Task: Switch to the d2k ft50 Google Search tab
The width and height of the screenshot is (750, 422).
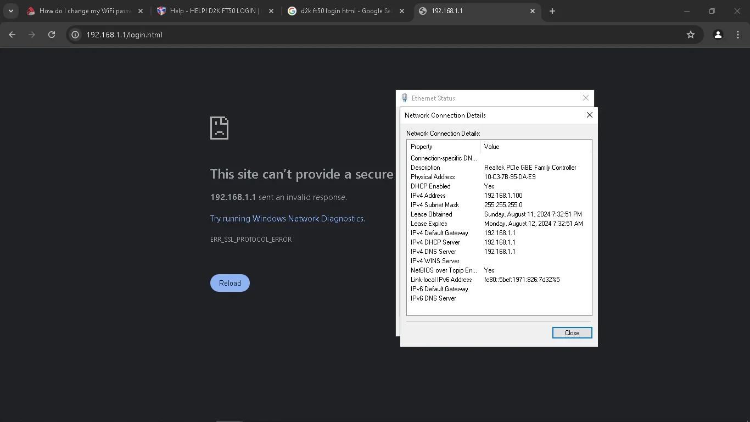Action: tap(347, 11)
